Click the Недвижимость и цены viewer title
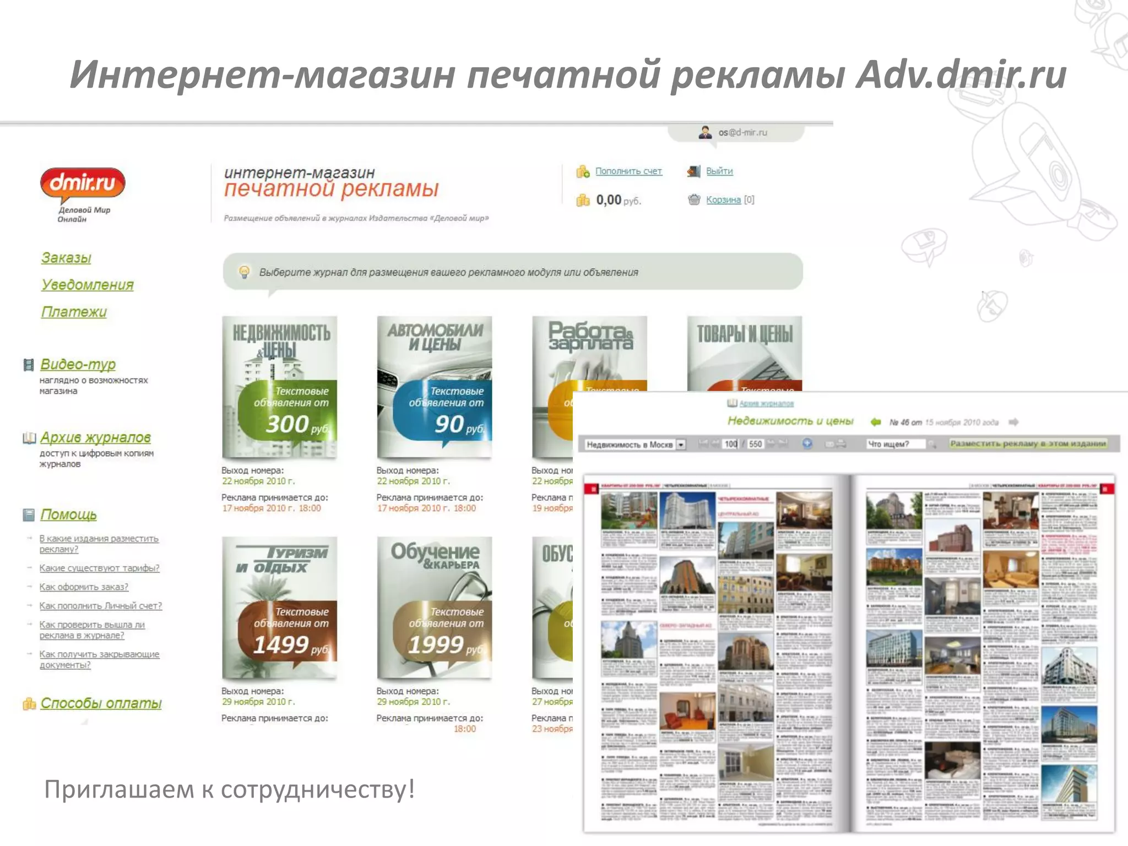Image resolution: width=1128 pixels, height=846 pixels. (790, 421)
